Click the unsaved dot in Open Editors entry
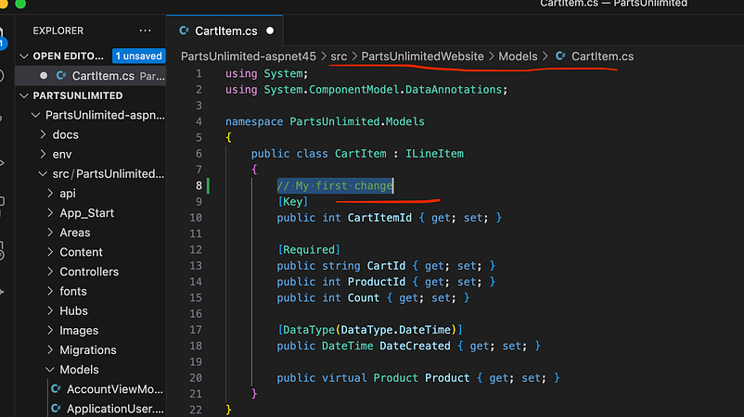744x417 pixels. point(44,76)
